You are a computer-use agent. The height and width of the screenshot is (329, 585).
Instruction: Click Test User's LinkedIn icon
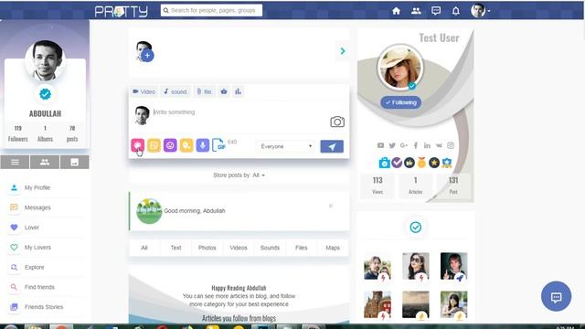pyautogui.click(x=427, y=145)
